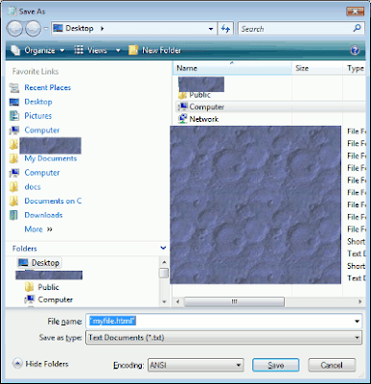Click the Downloads icon
The image size is (371, 384).
tap(13, 215)
